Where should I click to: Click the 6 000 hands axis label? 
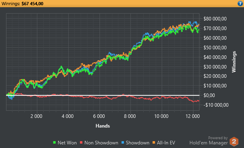pos(99,116)
